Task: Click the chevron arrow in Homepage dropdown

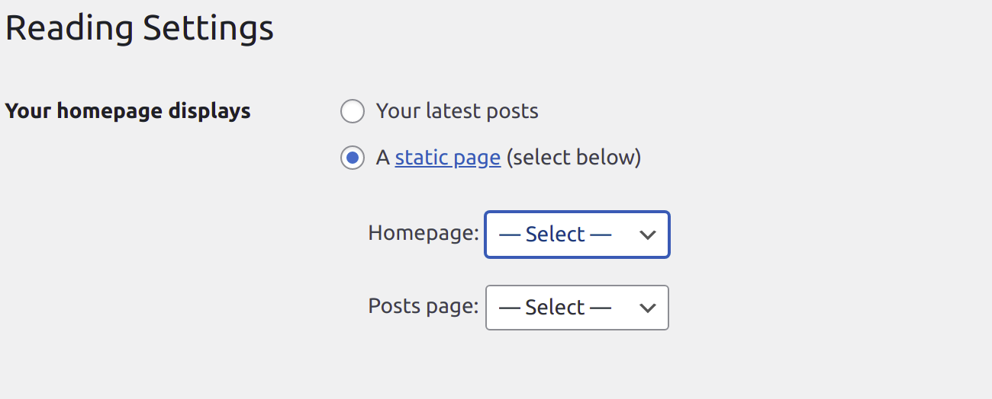Action: point(647,235)
